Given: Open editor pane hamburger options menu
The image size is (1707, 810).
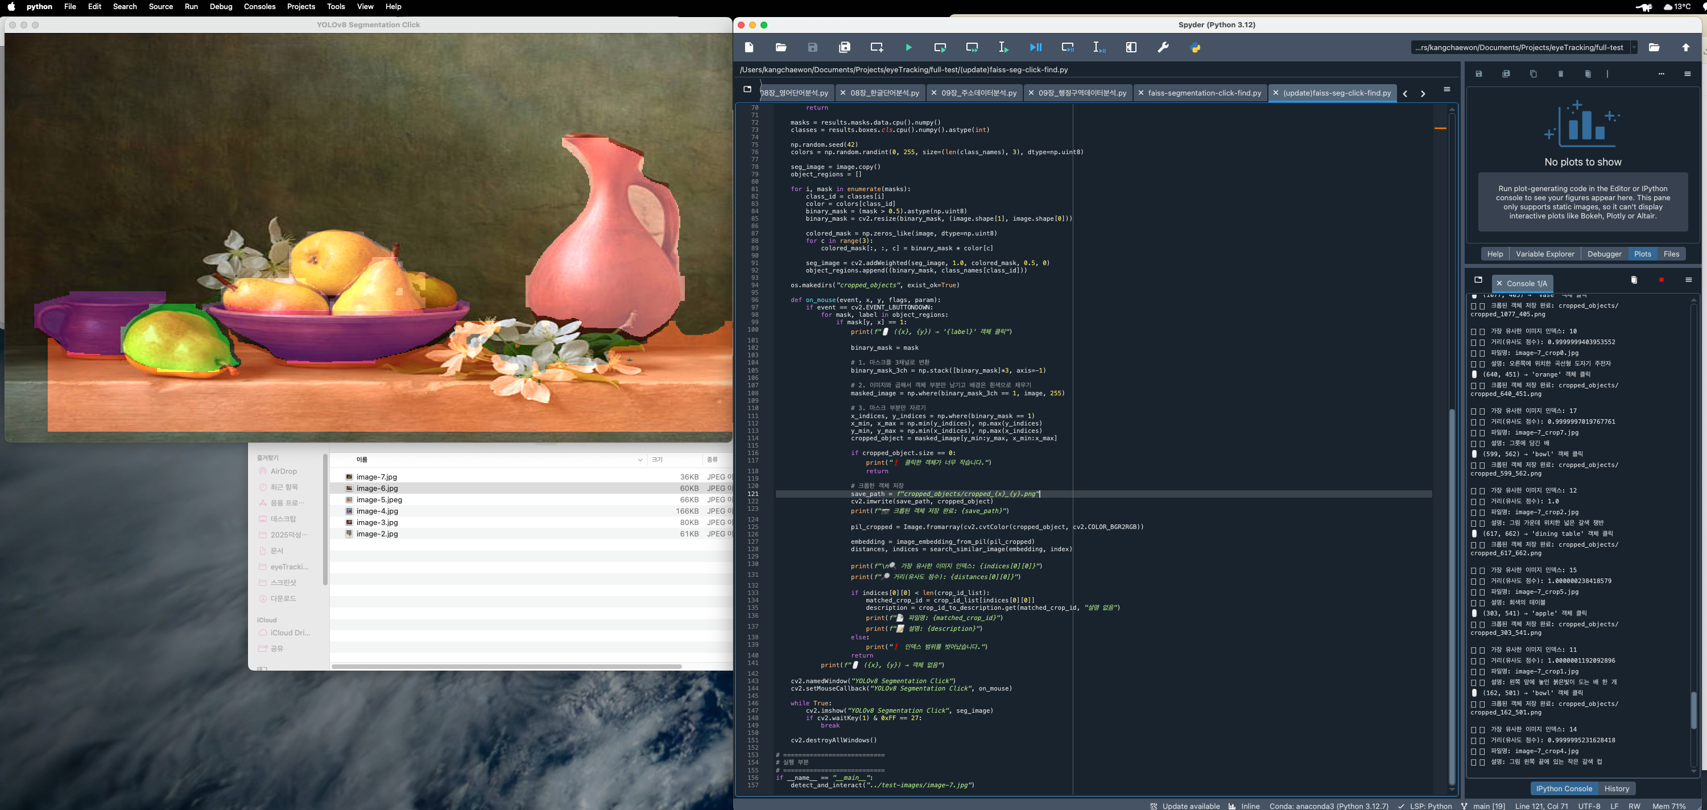Looking at the screenshot, I should [1446, 89].
